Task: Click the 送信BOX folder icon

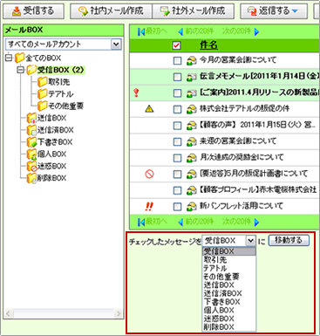Action: point(31,118)
